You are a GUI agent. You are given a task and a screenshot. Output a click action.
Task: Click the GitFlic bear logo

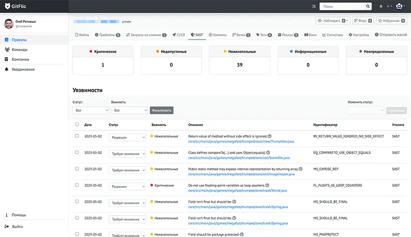click(7, 6)
